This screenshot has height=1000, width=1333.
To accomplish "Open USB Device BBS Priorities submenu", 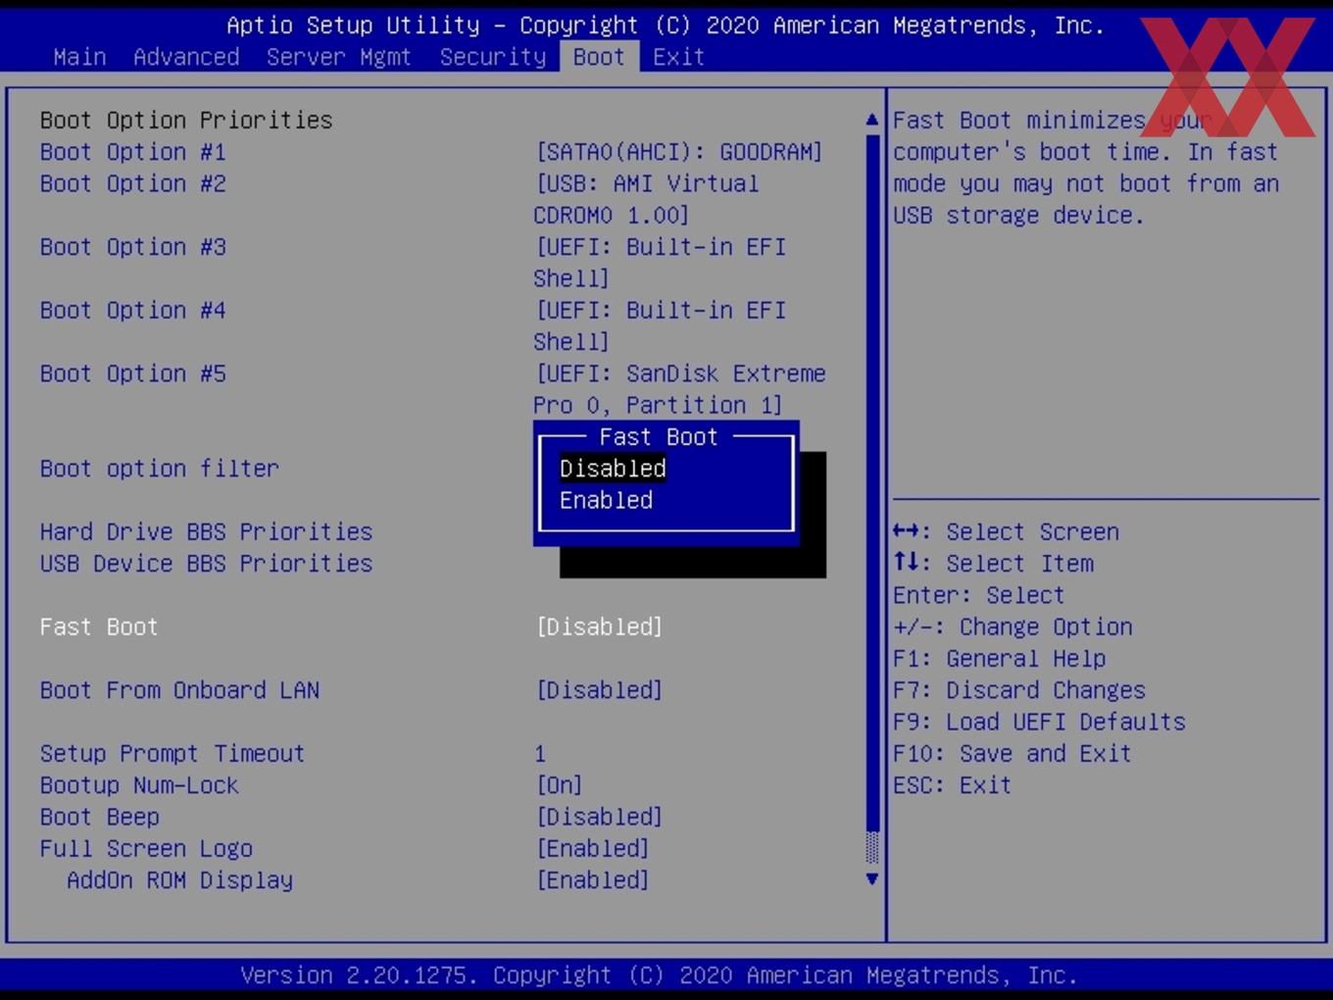I will (207, 564).
